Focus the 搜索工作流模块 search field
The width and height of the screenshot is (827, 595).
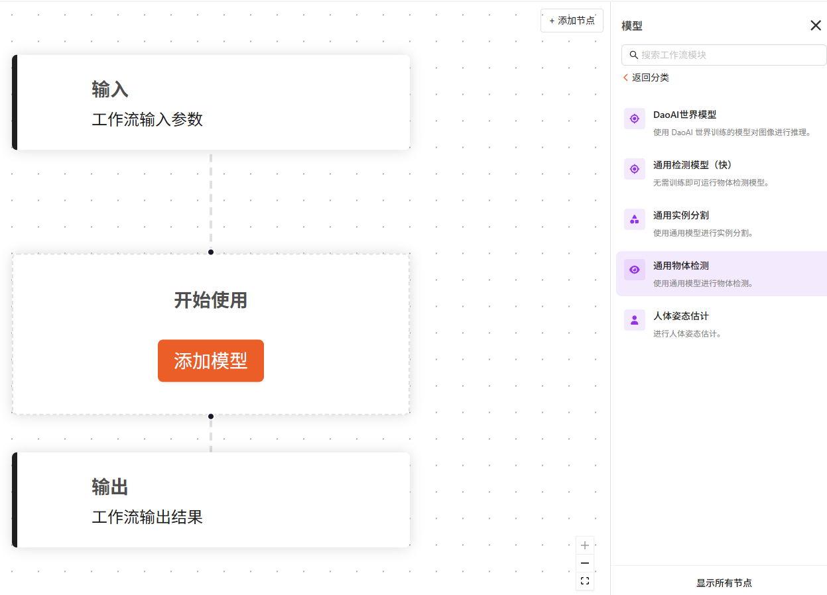pyautogui.click(x=730, y=55)
